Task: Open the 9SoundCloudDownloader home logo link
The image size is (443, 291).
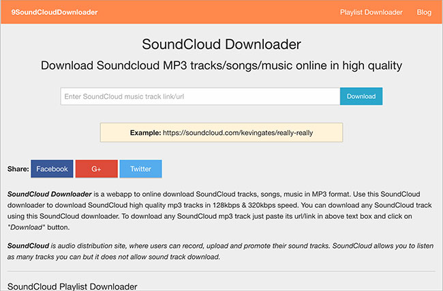Action: pos(55,12)
